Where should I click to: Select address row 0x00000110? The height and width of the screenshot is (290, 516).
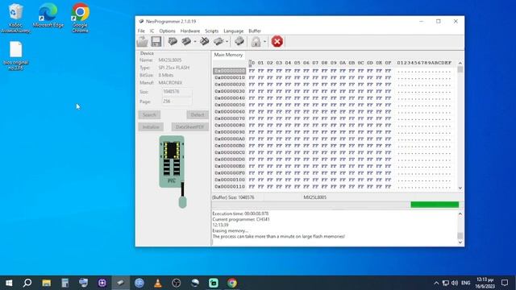click(229, 186)
